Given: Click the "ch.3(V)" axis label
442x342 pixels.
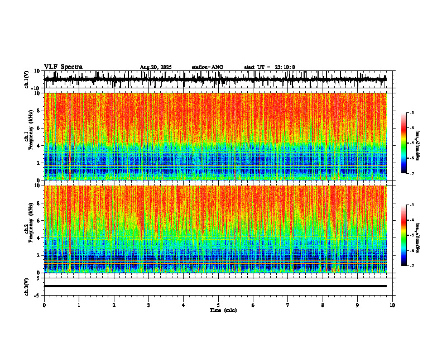Looking at the screenshot, I should click(27, 287).
